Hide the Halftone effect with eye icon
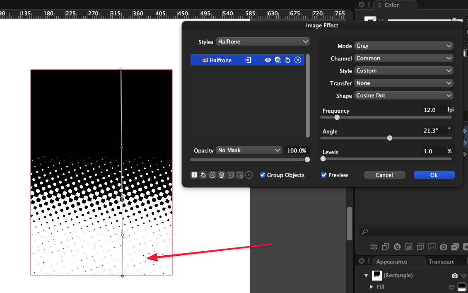 [x=268, y=60]
